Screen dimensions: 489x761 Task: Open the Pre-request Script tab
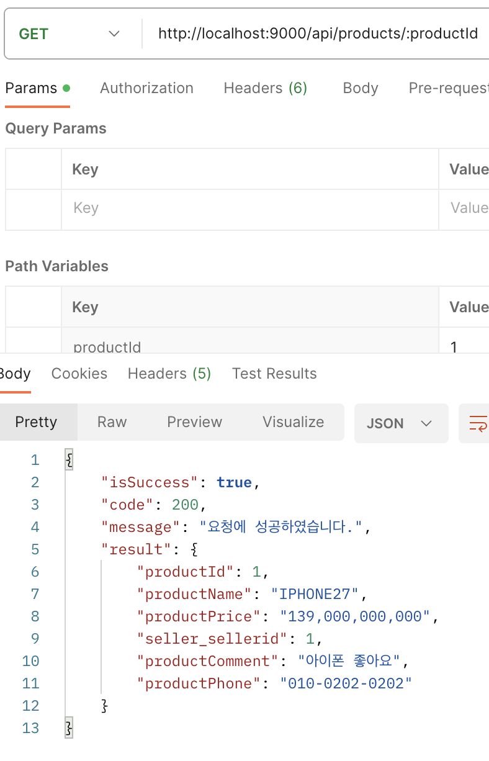coord(449,88)
